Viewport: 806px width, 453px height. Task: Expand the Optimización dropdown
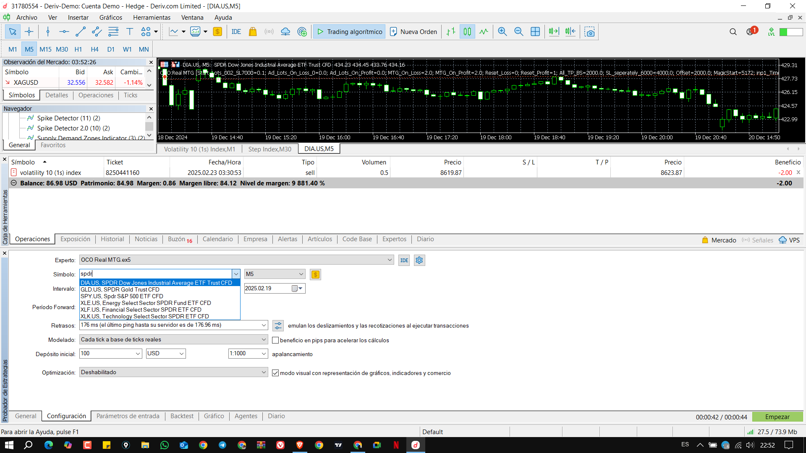tap(264, 372)
